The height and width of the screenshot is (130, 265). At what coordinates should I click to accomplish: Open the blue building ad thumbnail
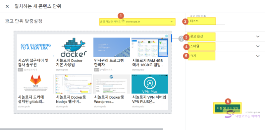[112, 47]
